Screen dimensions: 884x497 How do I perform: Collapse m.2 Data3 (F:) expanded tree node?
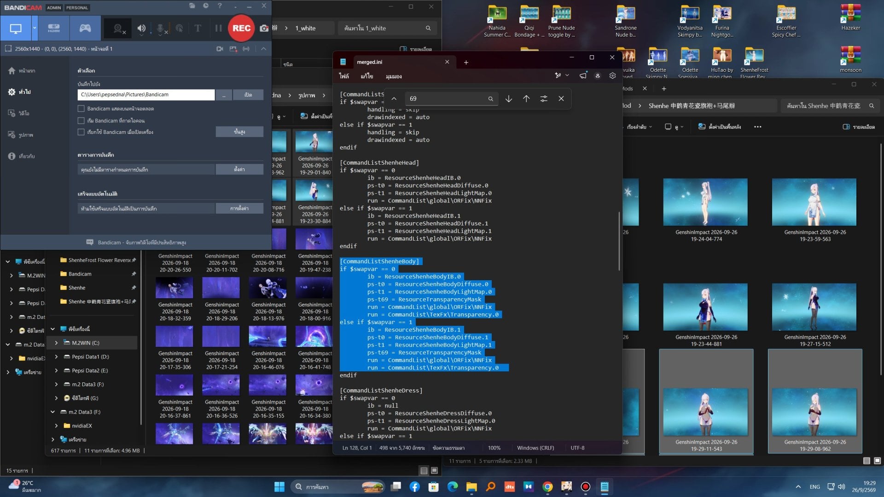(52, 412)
